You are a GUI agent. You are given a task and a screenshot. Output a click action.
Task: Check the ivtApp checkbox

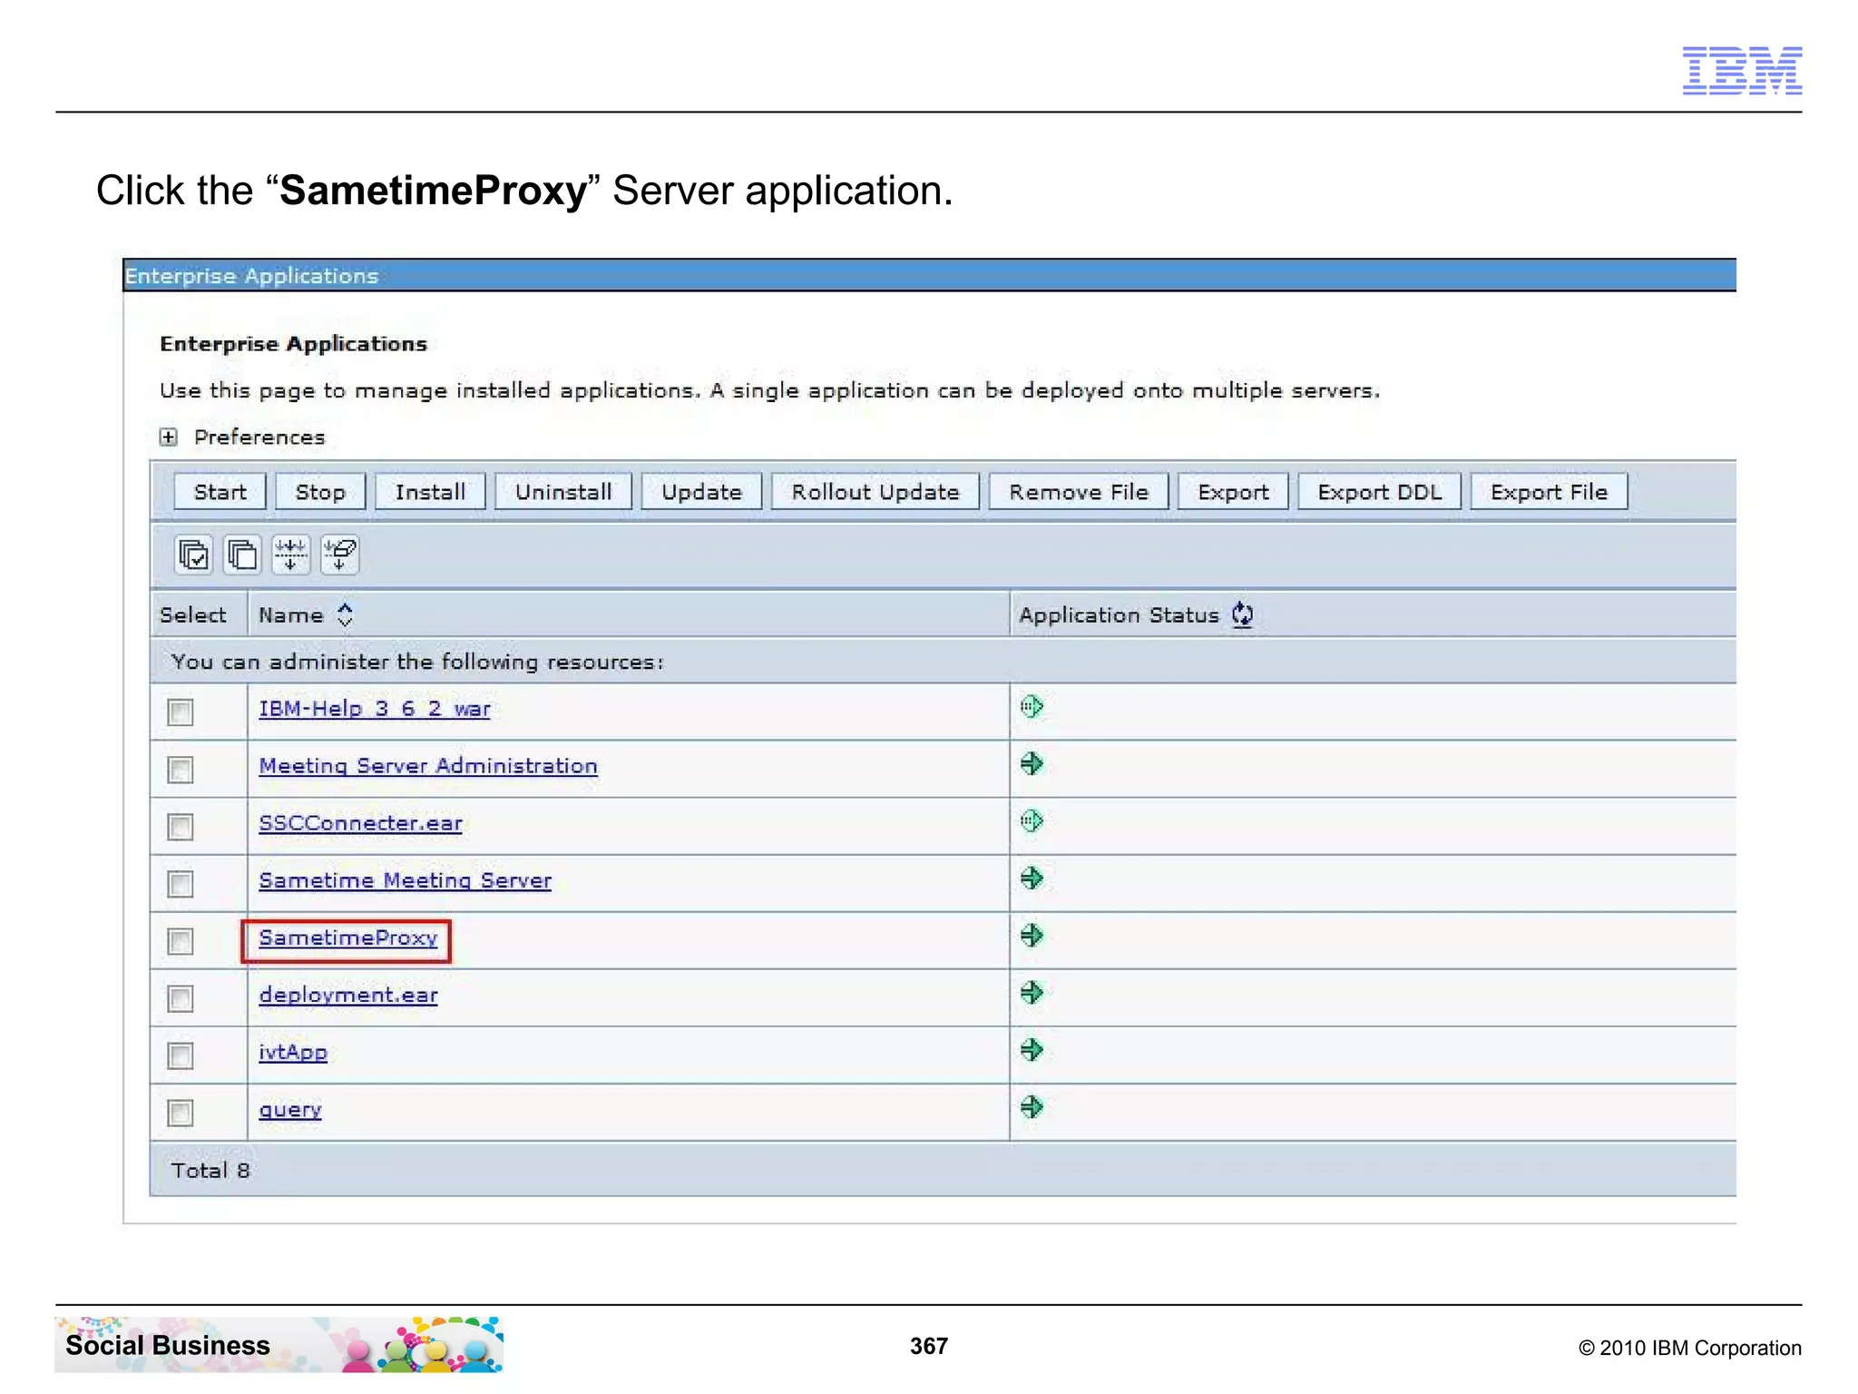181,1055
